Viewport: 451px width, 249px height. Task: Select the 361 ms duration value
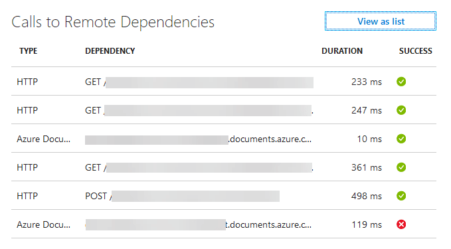click(x=367, y=167)
